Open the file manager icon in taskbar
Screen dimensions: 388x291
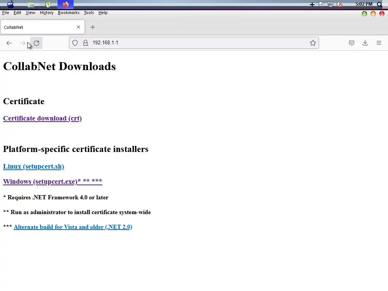(31, 5)
